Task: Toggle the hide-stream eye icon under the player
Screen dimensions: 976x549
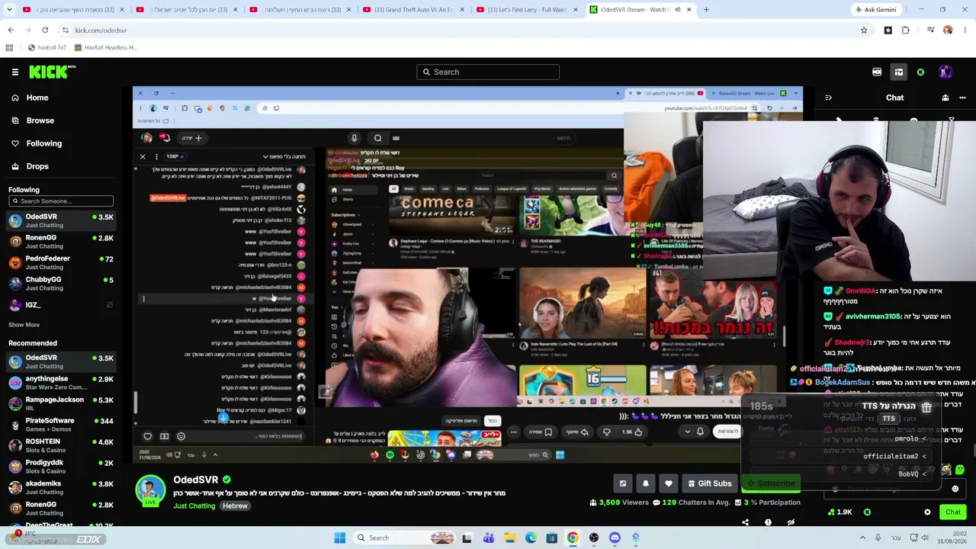Action: click(791, 522)
